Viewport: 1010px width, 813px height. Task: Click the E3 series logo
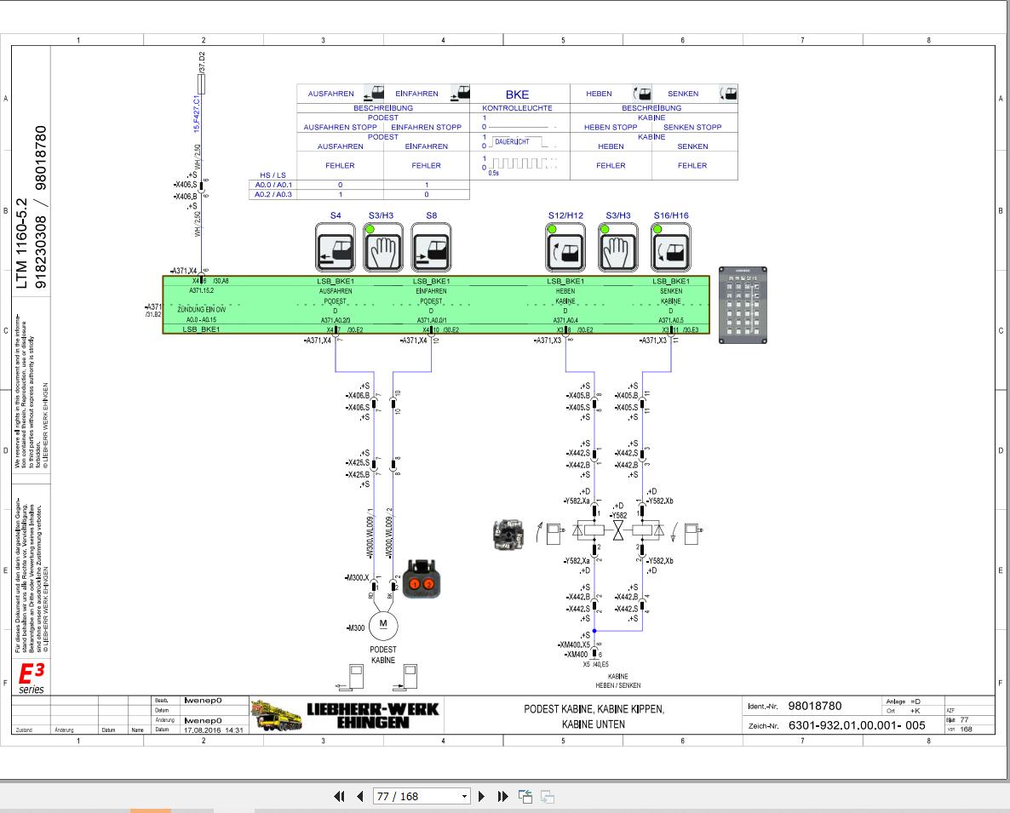(31, 678)
